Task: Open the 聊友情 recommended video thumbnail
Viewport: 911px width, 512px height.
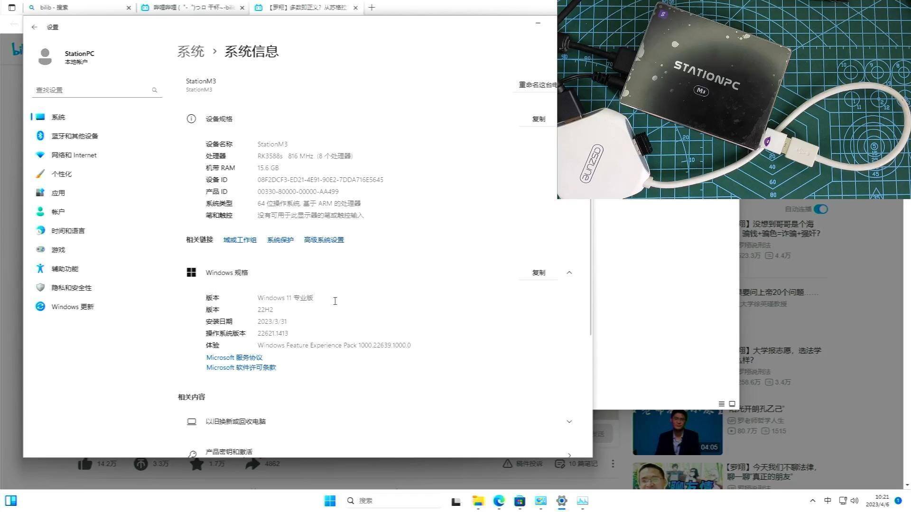Action: 678,476
